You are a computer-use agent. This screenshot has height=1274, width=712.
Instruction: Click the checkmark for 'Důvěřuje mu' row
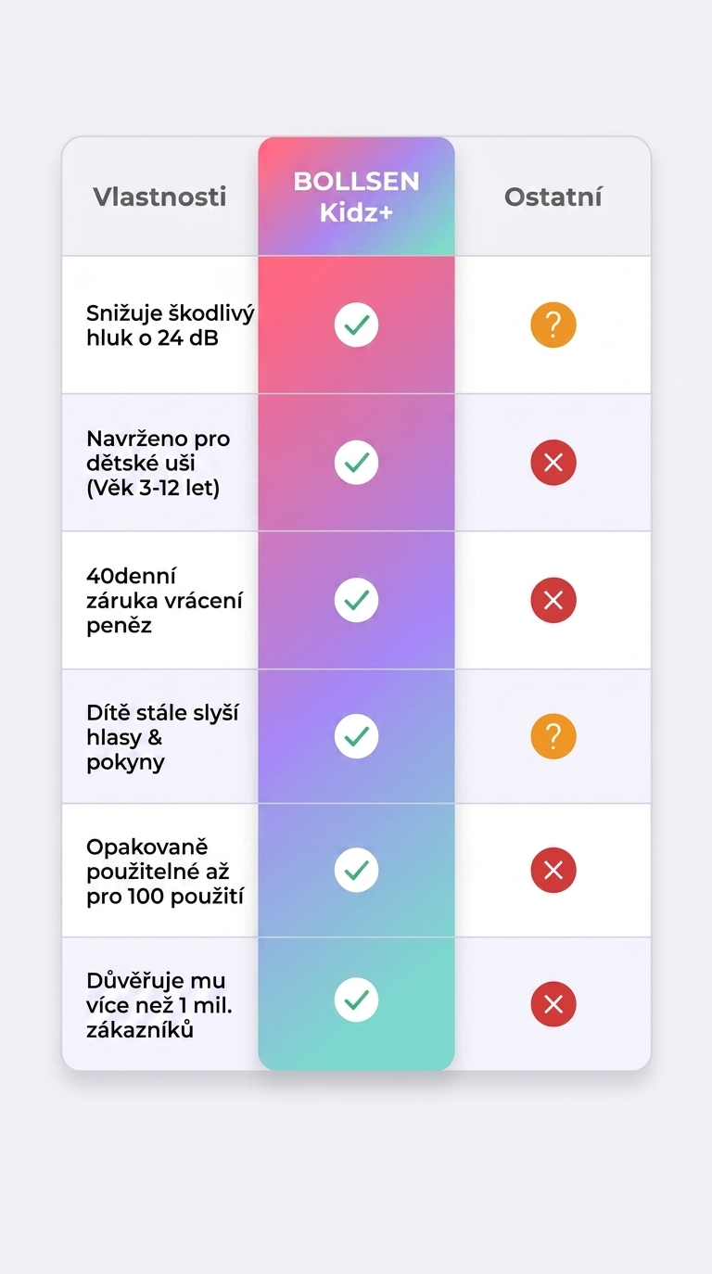356,1000
